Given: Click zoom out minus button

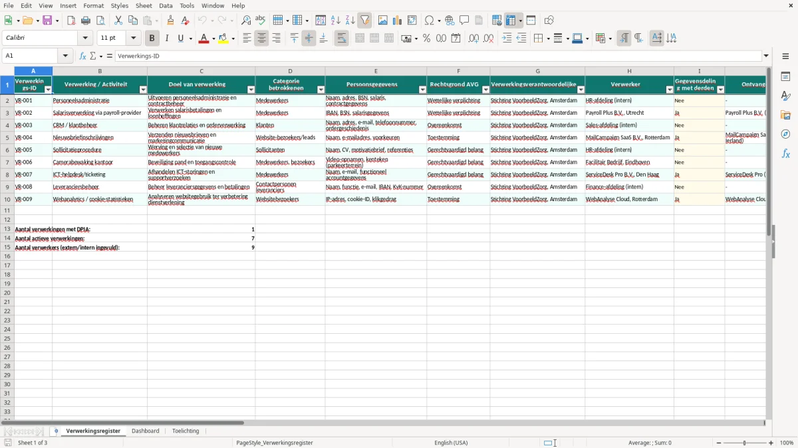Looking at the screenshot, I should [x=718, y=443].
